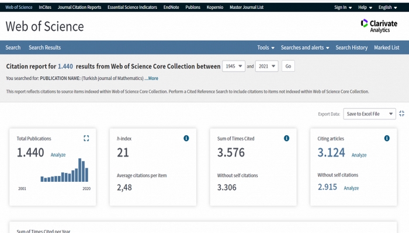Click the Sum of Times Cited info icon
The height and width of the screenshot is (233, 409).
(x=287, y=138)
